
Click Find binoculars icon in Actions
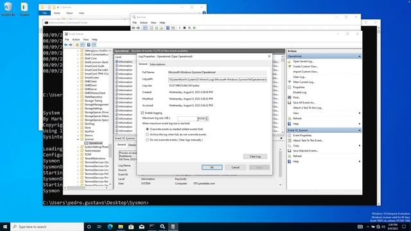pyautogui.click(x=290, y=98)
